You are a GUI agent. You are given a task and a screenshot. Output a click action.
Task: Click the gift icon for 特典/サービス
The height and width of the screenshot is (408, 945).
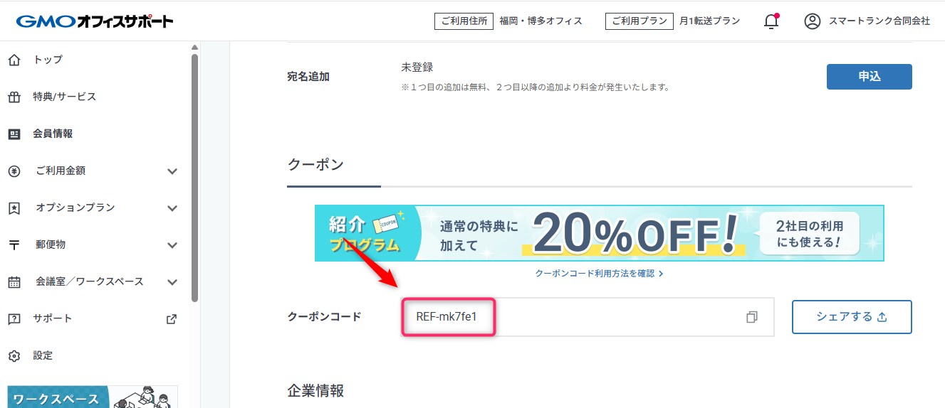point(14,97)
